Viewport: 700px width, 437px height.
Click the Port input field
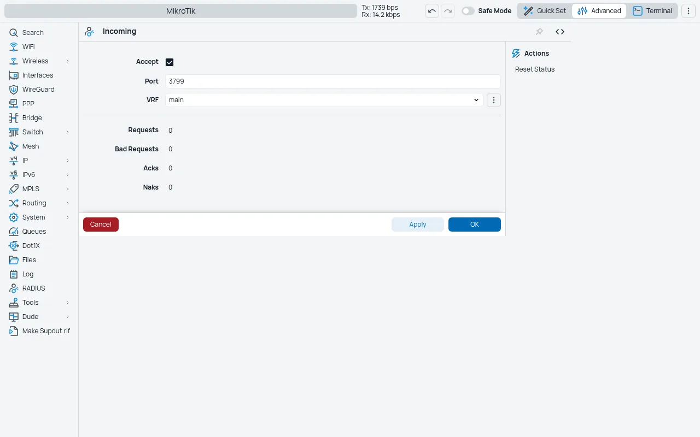point(333,81)
